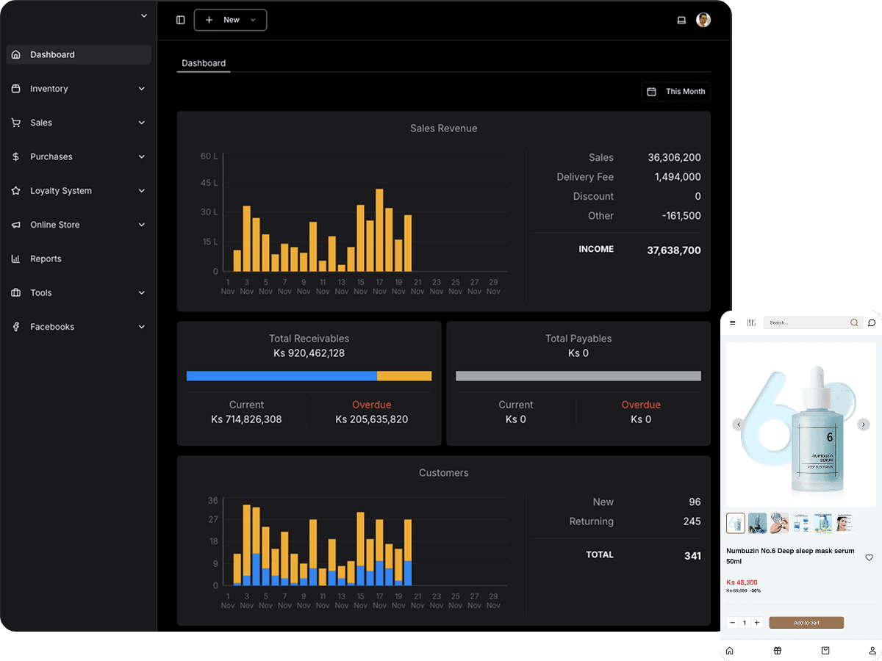Screen dimensions: 882x661
Task: Switch to the Dashboard tab
Action: [204, 63]
